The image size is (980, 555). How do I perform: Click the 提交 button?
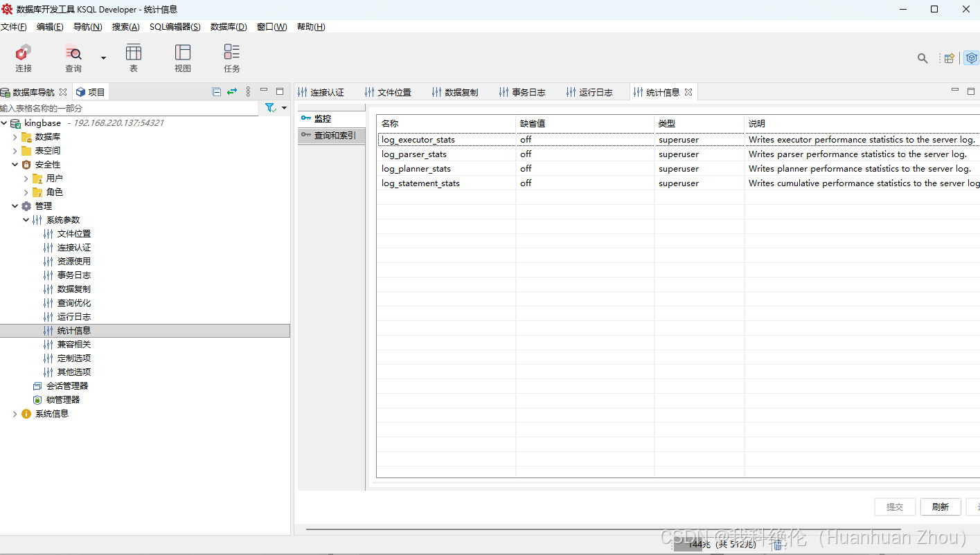click(x=895, y=507)
